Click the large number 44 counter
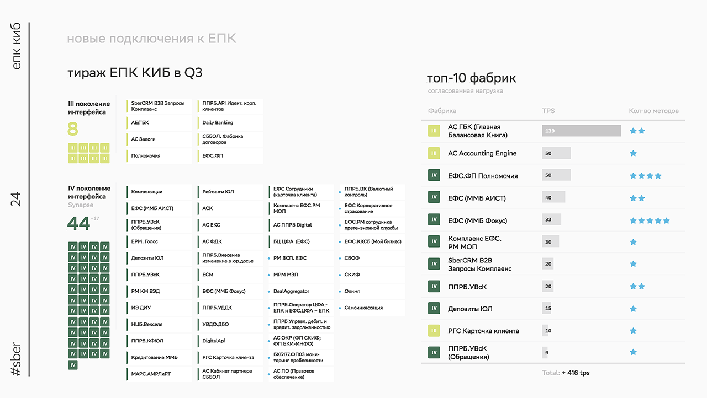 pos(78,223)
